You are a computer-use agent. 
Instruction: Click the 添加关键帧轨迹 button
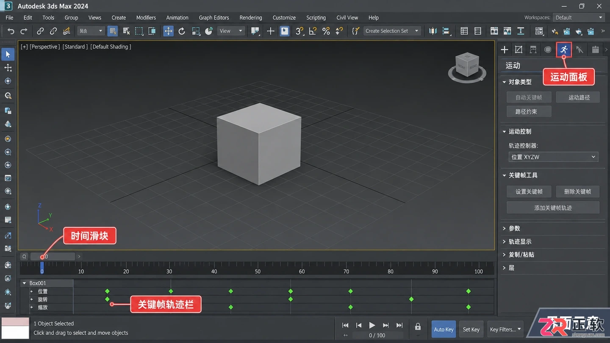[553, 208]
